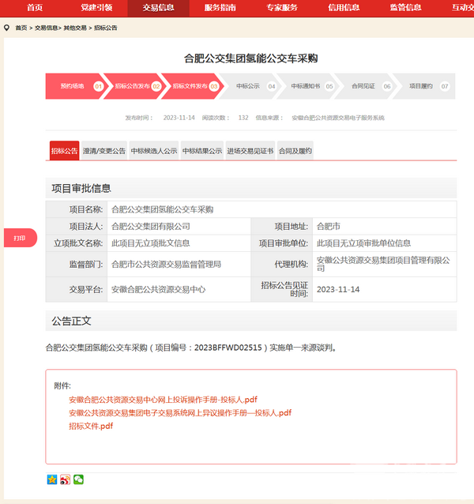
Task: Open 网上异议操作手册—投标人.pdf link
Action: (180, 412)
